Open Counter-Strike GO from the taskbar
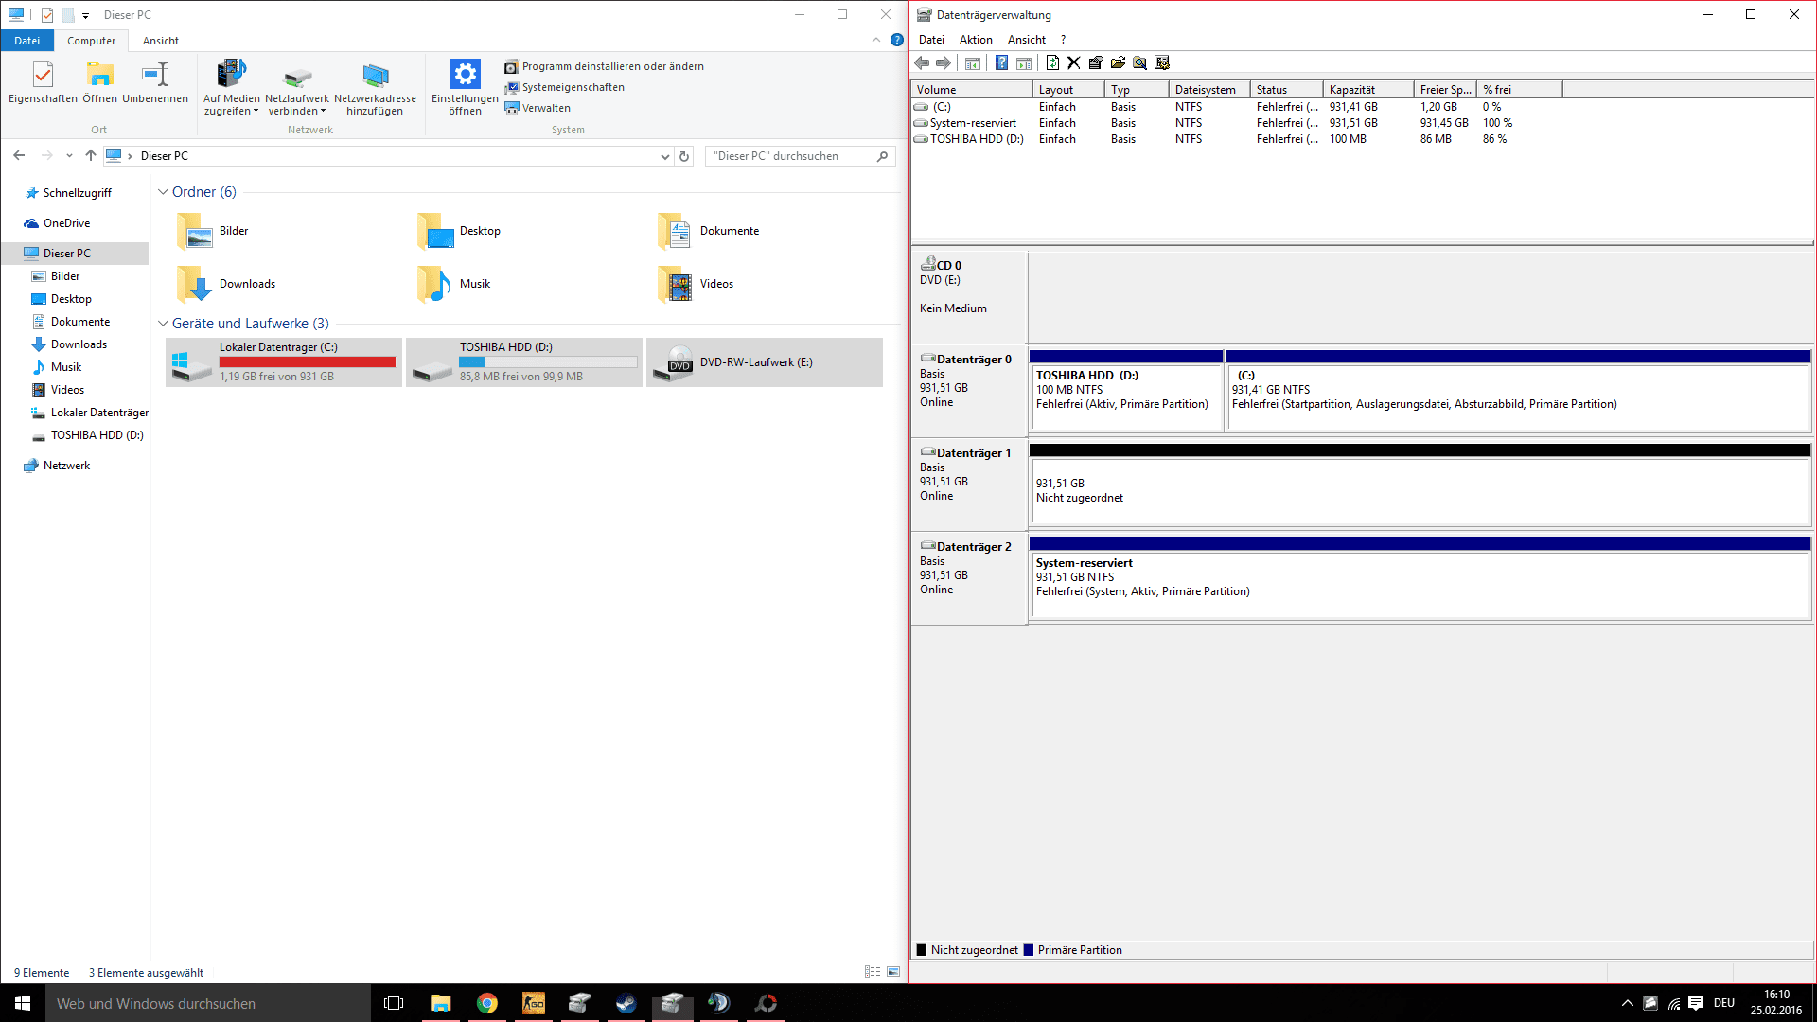 (x=533, y=1003)
